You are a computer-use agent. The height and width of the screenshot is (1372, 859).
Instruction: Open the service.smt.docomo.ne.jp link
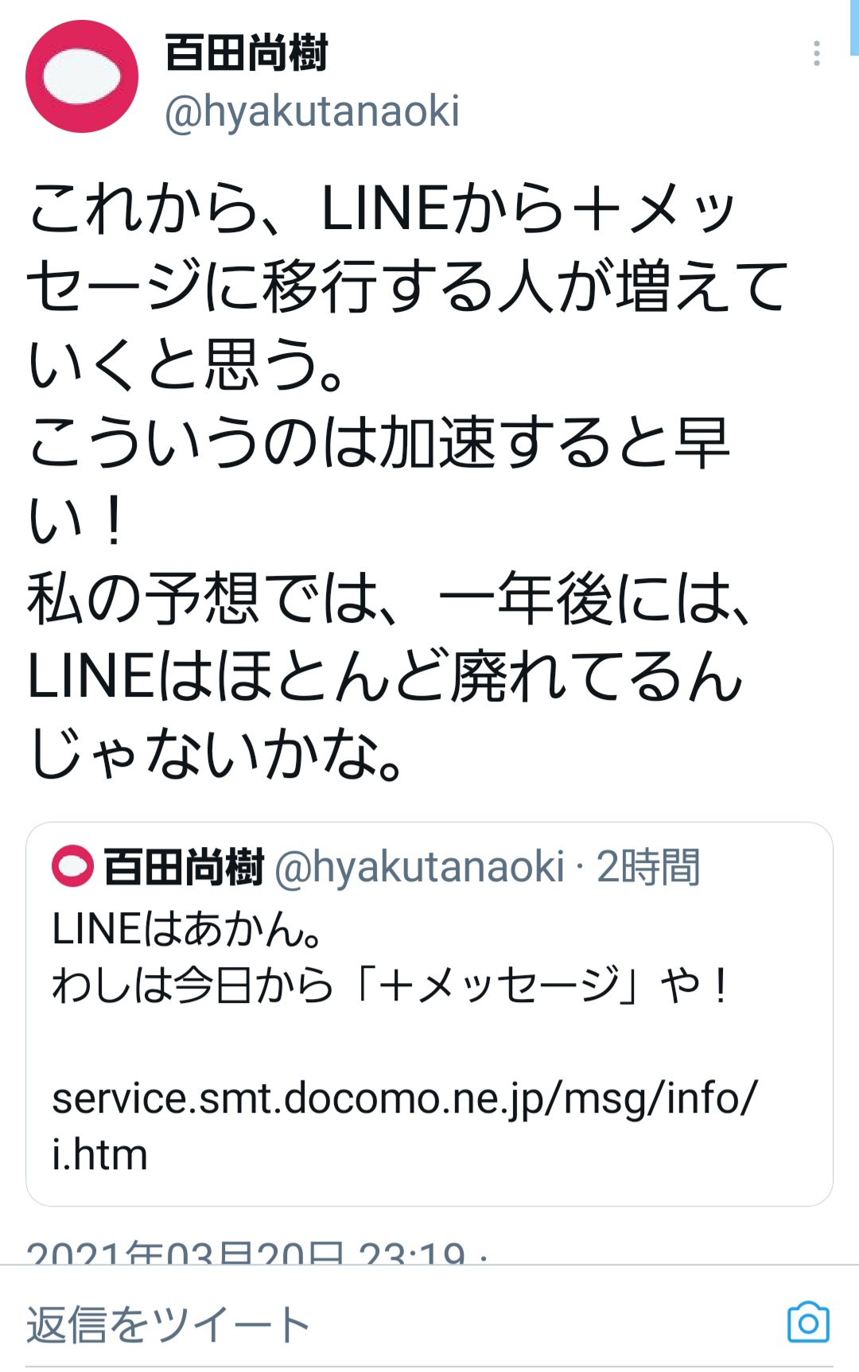(x=404, y=1099)
